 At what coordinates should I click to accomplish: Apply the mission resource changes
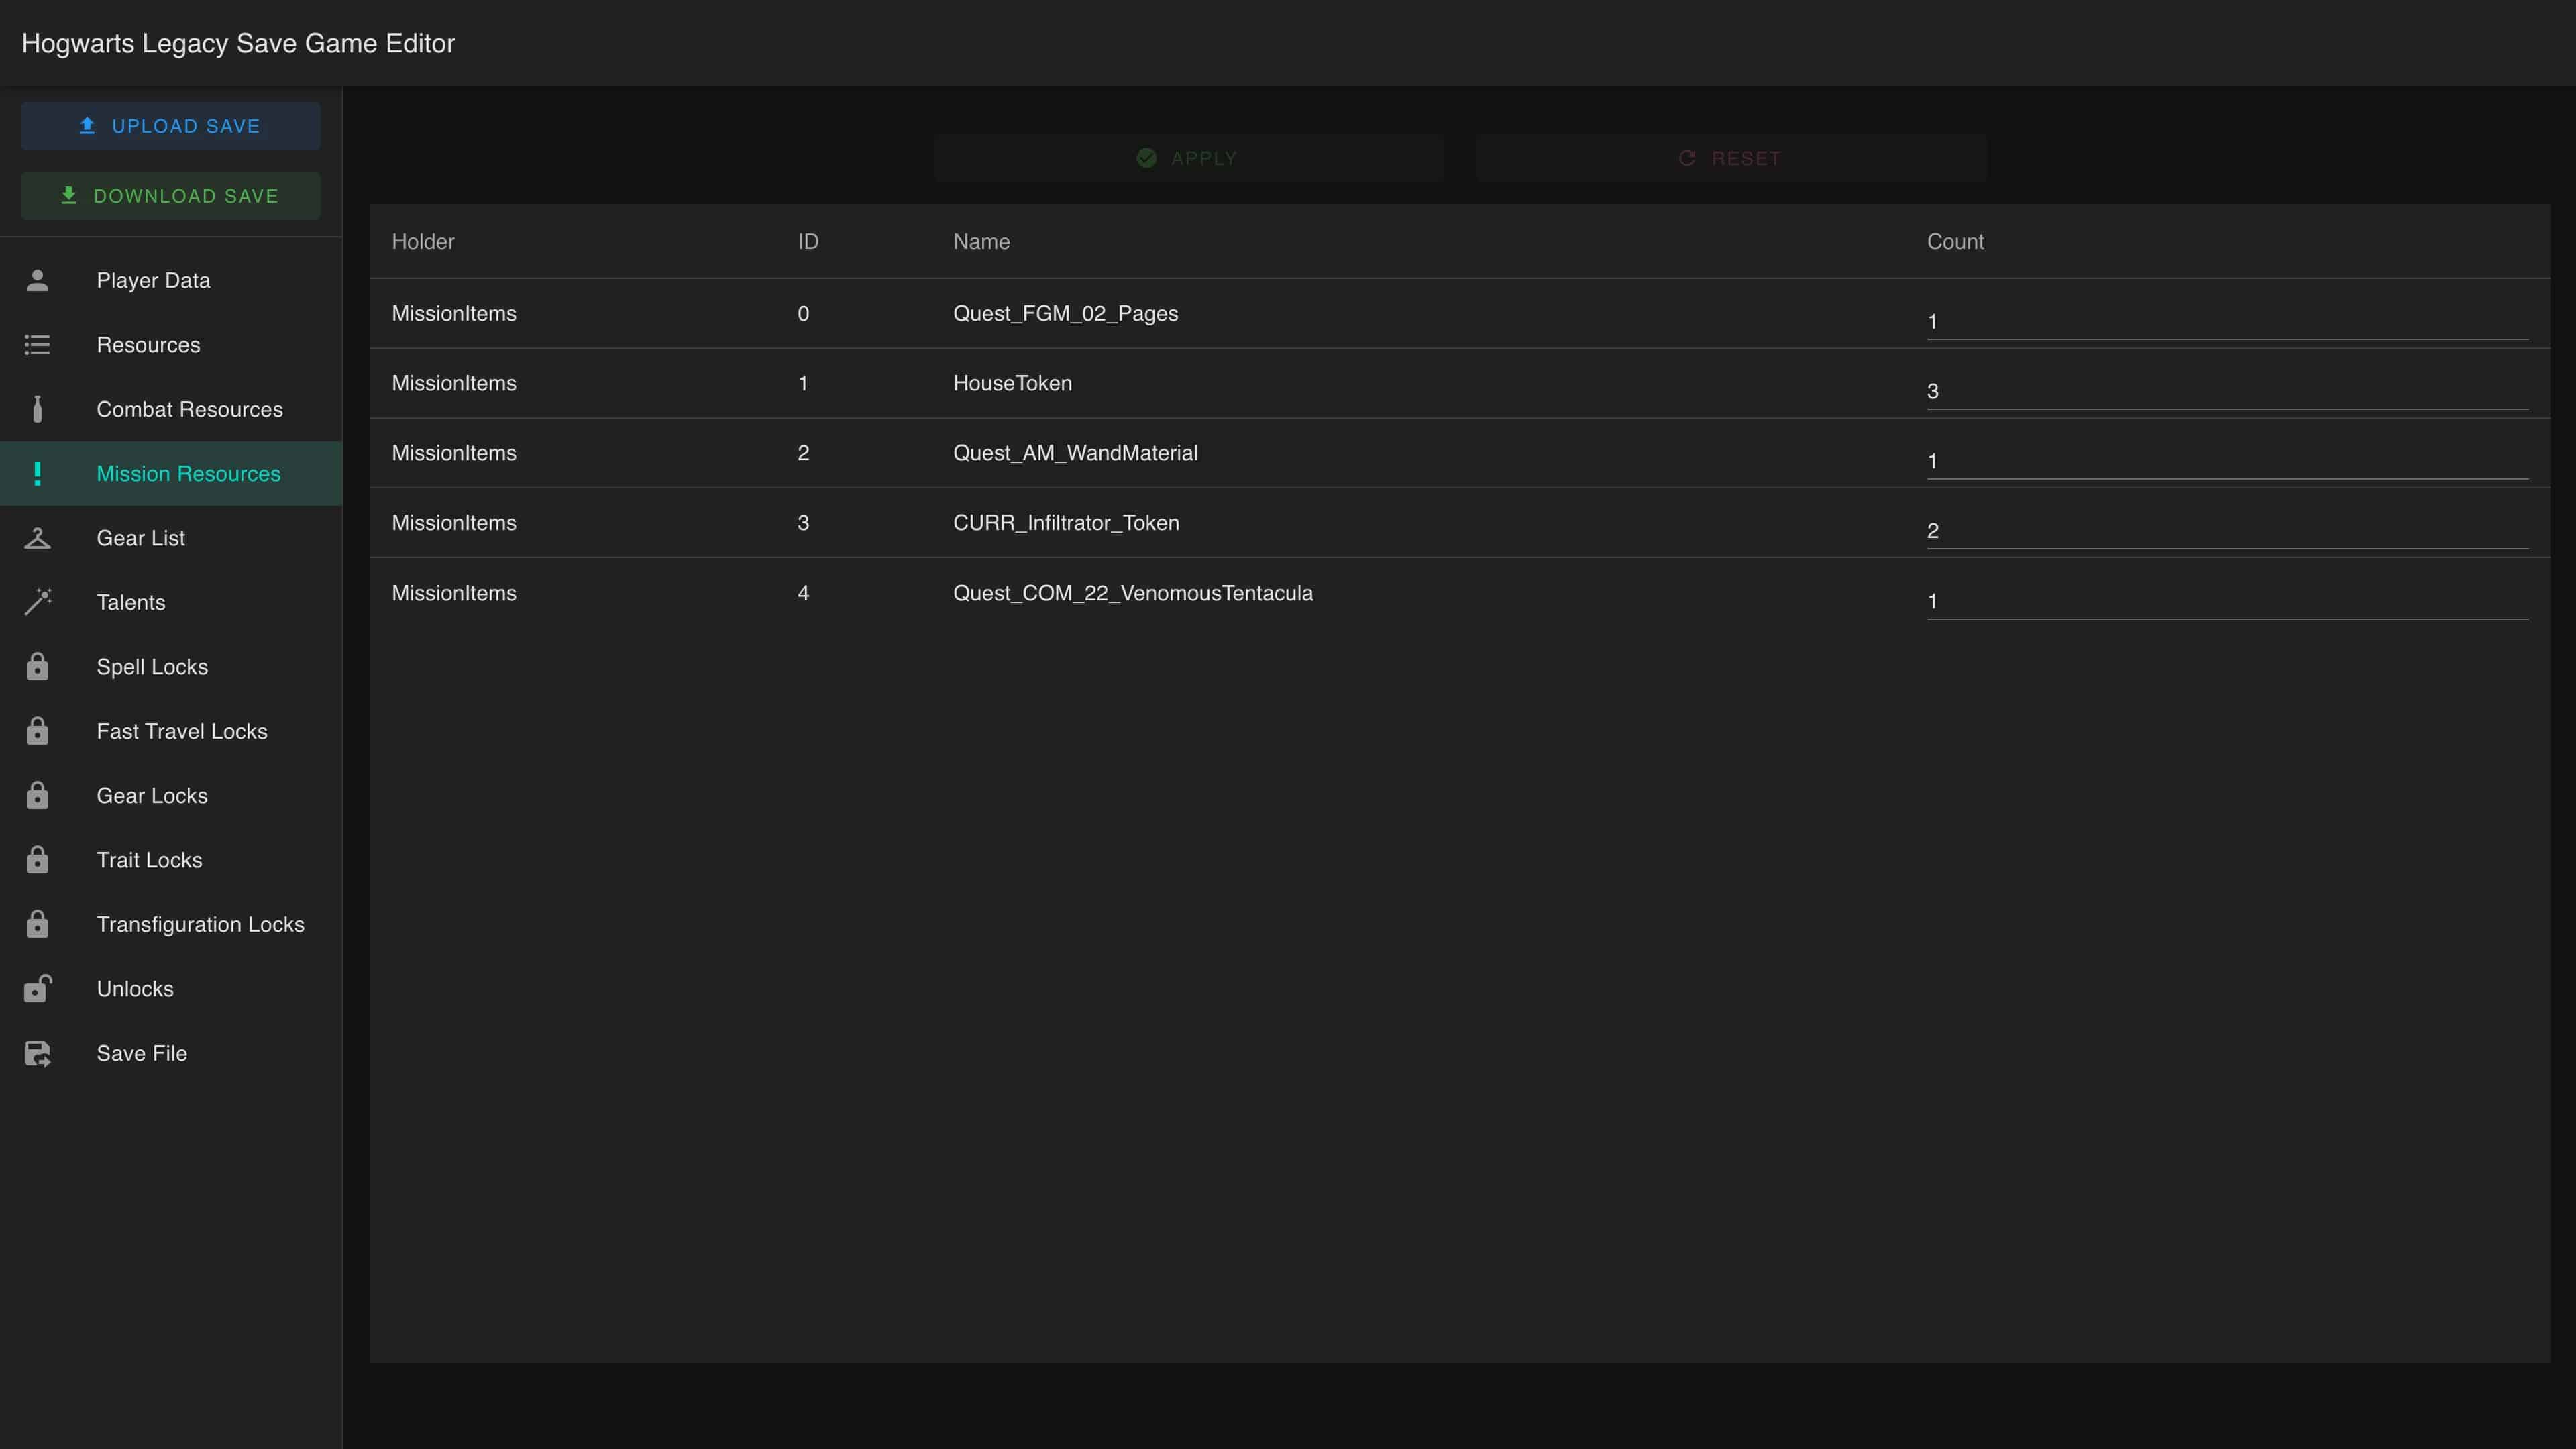click(x=1188, y=158)
